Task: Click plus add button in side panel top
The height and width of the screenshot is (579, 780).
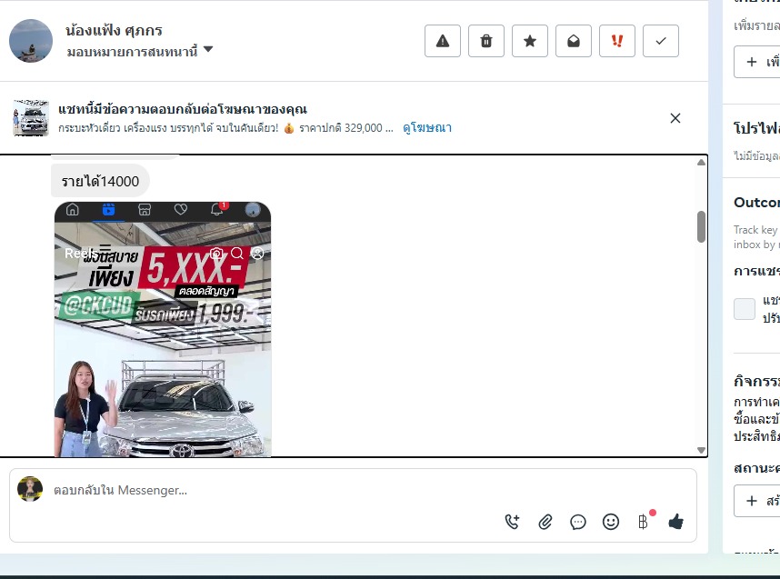Action: click(757, 62)
